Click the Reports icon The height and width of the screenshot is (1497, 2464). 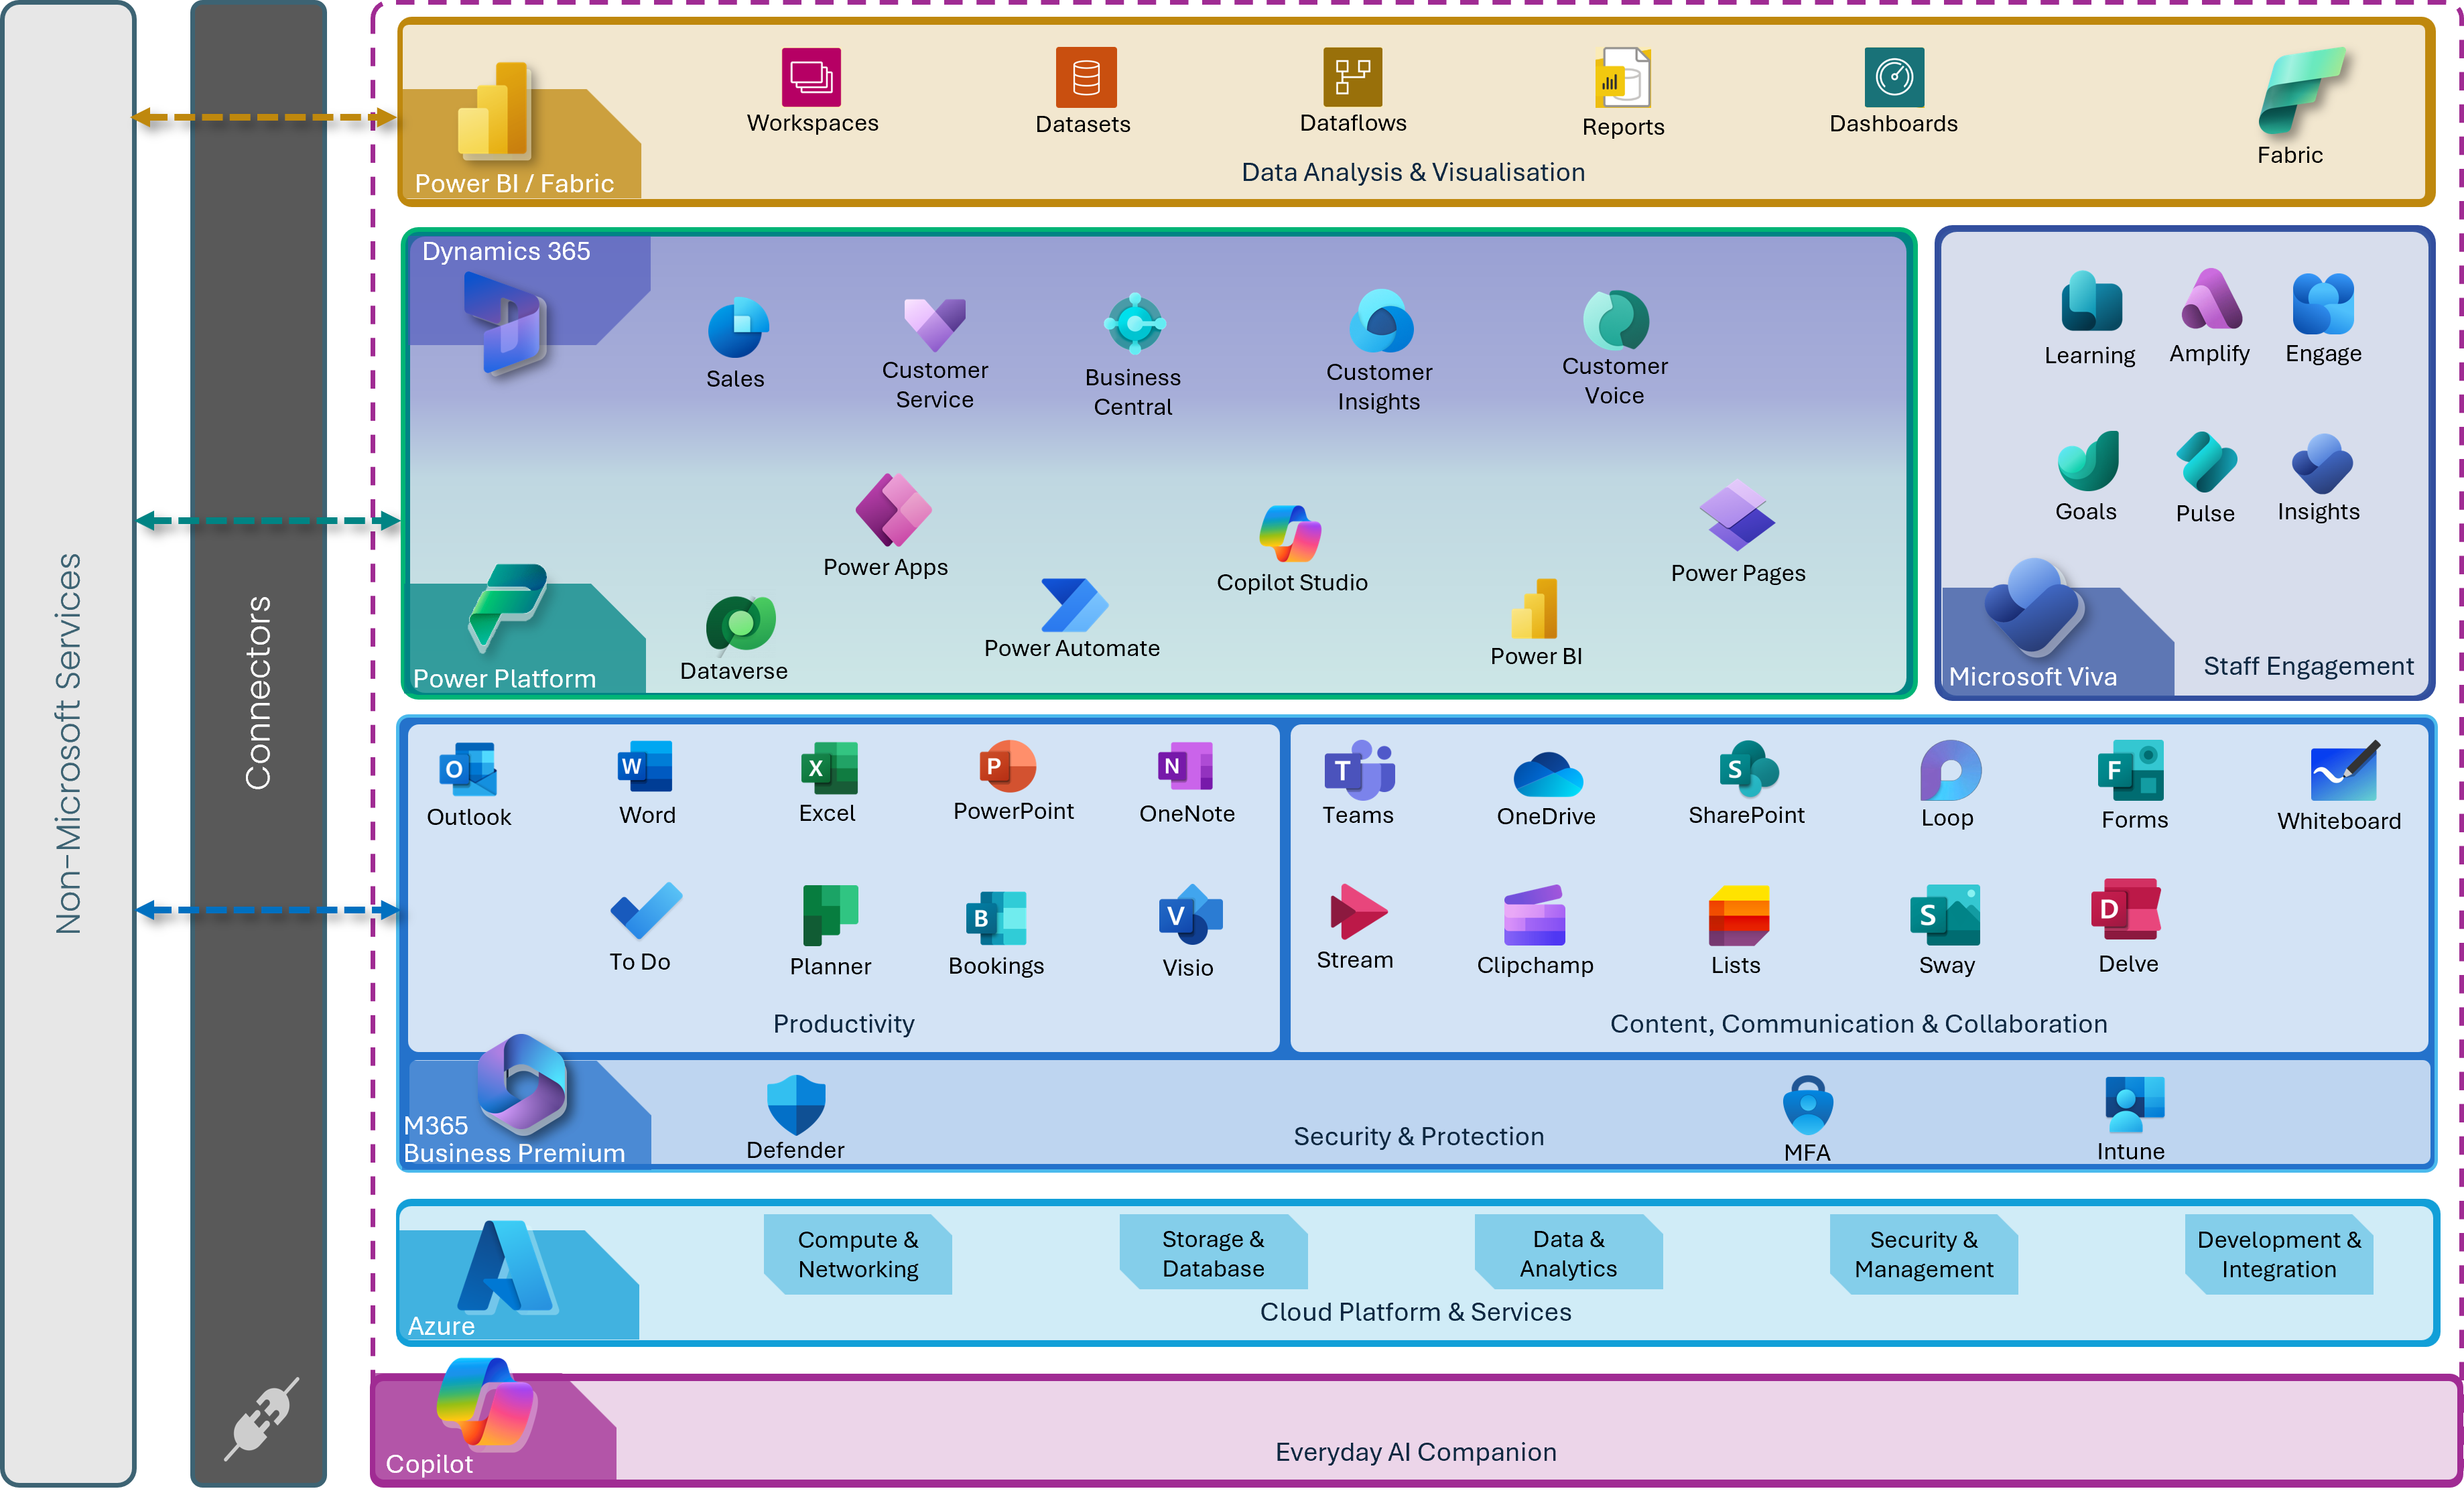tap(1622, 78)
